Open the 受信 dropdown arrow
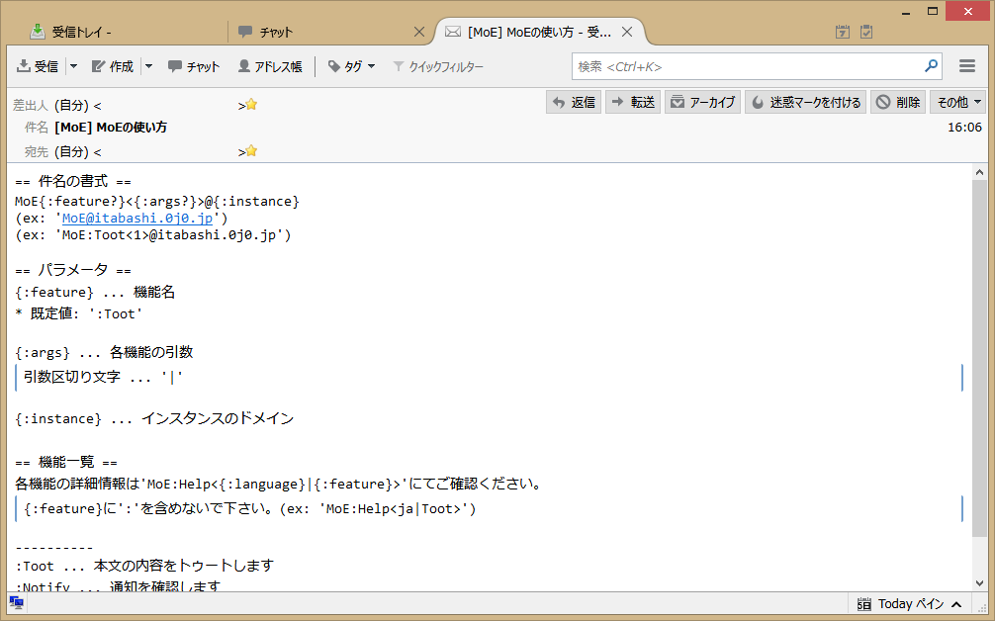 73,66
